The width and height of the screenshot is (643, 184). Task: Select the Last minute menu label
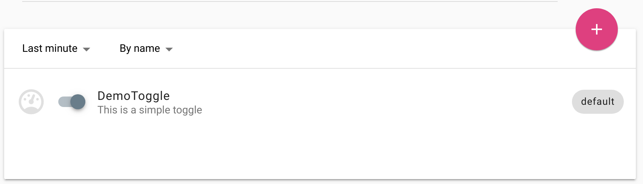click(x=50, y=48)
